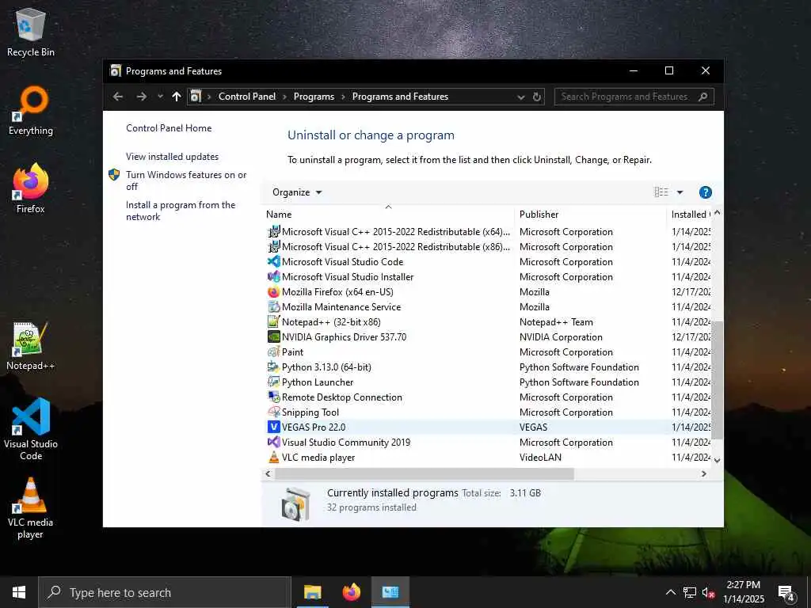Sort by the Publisher column header

[x=591, y=214]
